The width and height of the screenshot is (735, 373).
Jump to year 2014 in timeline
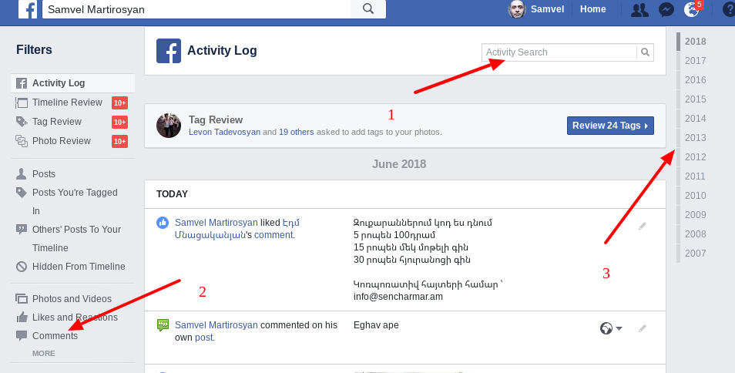point(695,118)
